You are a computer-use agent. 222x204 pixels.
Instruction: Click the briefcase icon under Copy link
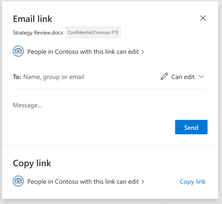pos(18,181)
